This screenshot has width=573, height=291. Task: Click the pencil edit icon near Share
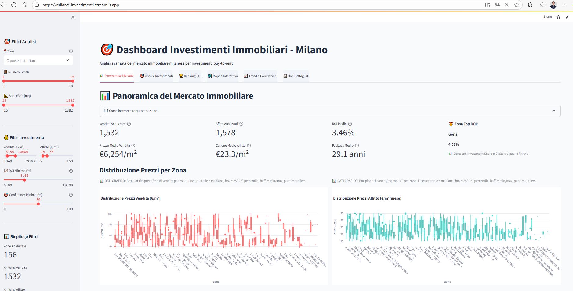568,17
